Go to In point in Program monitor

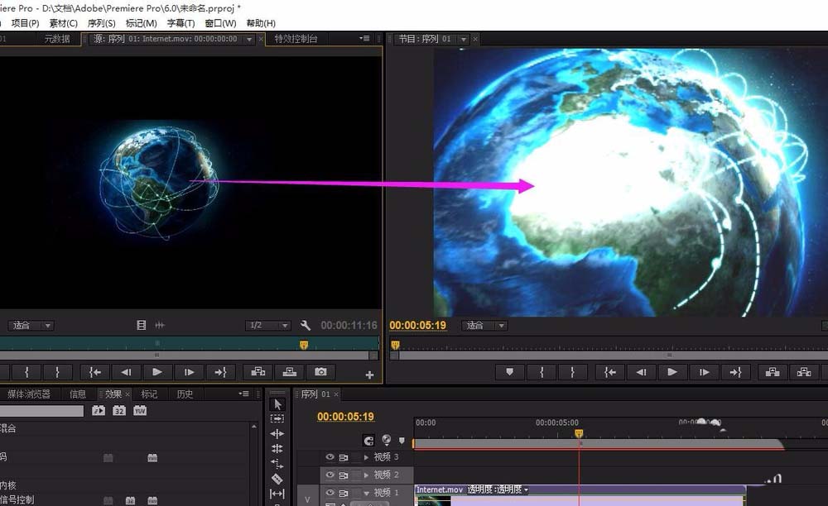click(x=610, y=372)
